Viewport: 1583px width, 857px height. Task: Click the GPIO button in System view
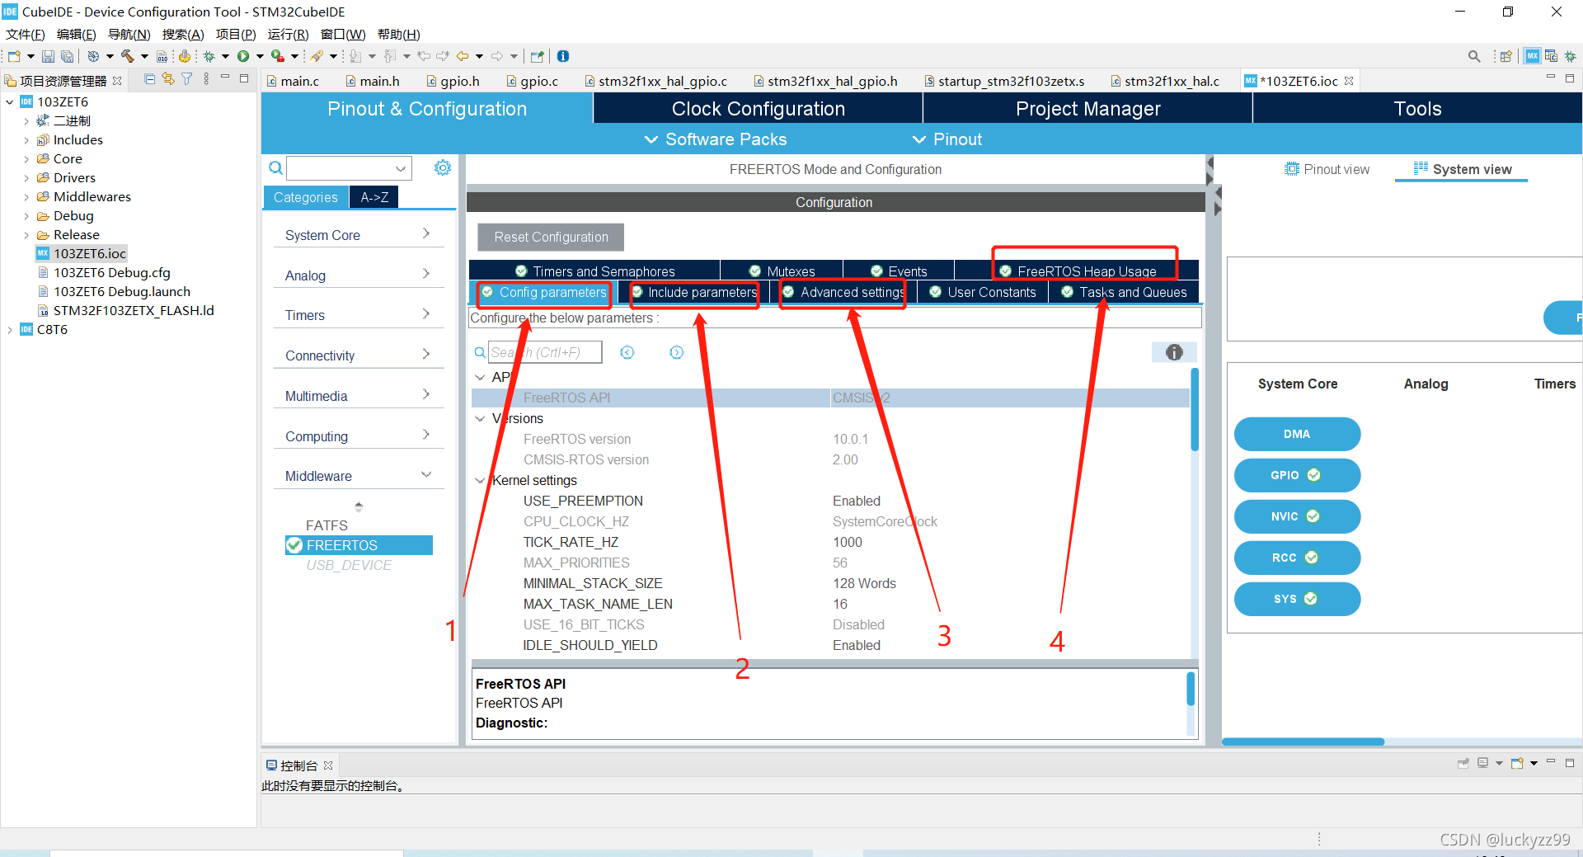pyautogui.click(x=1297, y=475)
